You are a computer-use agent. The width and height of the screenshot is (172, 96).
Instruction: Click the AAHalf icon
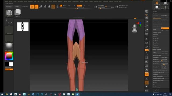(146, 30)
